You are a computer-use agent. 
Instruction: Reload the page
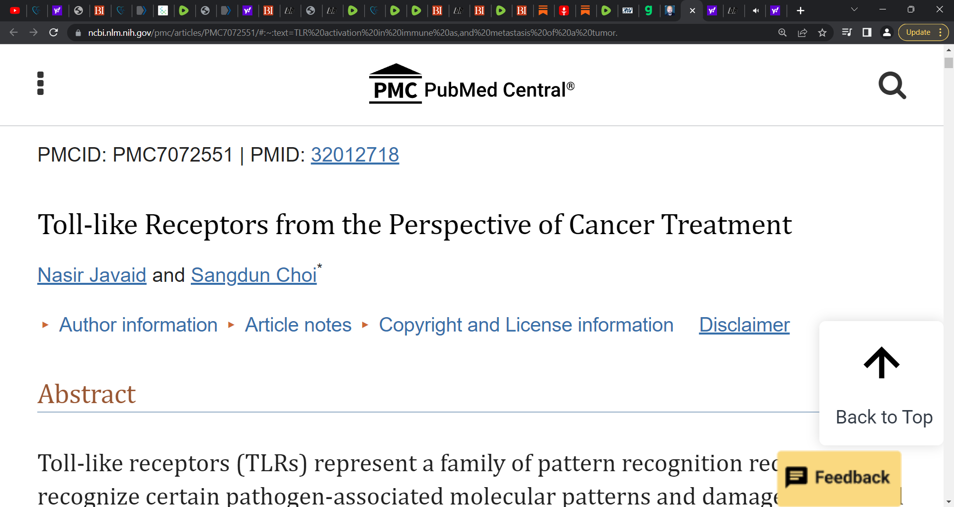54,33
